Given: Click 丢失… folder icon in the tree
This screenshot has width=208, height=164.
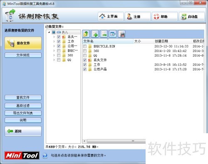Looking at the screenshot, I should click(x=64, y=37).
